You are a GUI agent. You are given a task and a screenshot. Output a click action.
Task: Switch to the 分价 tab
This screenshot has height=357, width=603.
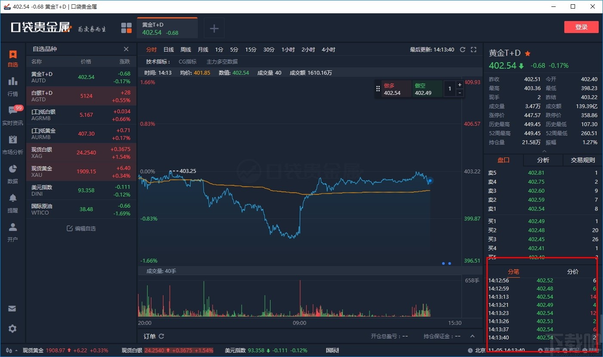click(x=572, y=272)
